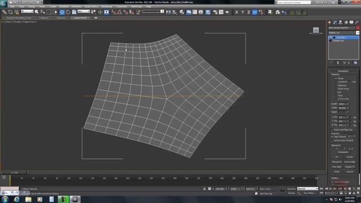This screenshot has width=361, height=203.
Task: Select the Vertex Color Channel radio button
Action: tap(332, 140)
